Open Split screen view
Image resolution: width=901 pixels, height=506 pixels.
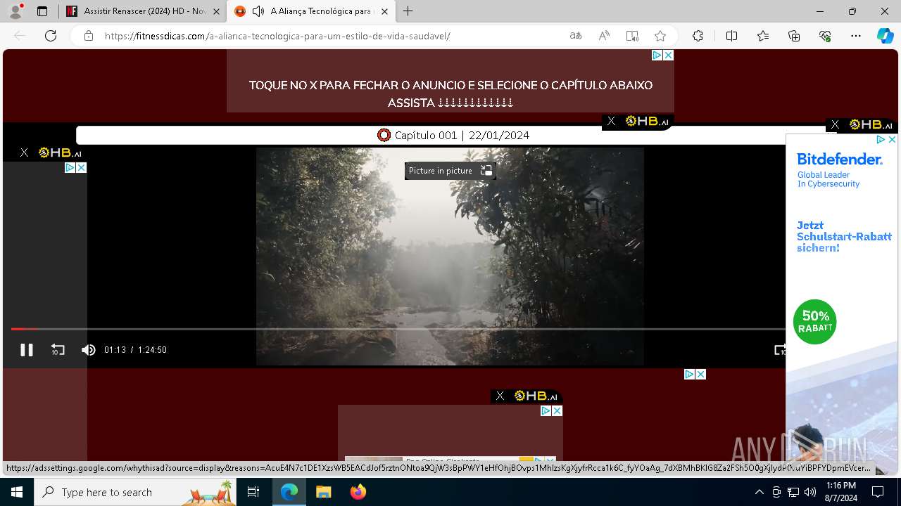(731, 36)
